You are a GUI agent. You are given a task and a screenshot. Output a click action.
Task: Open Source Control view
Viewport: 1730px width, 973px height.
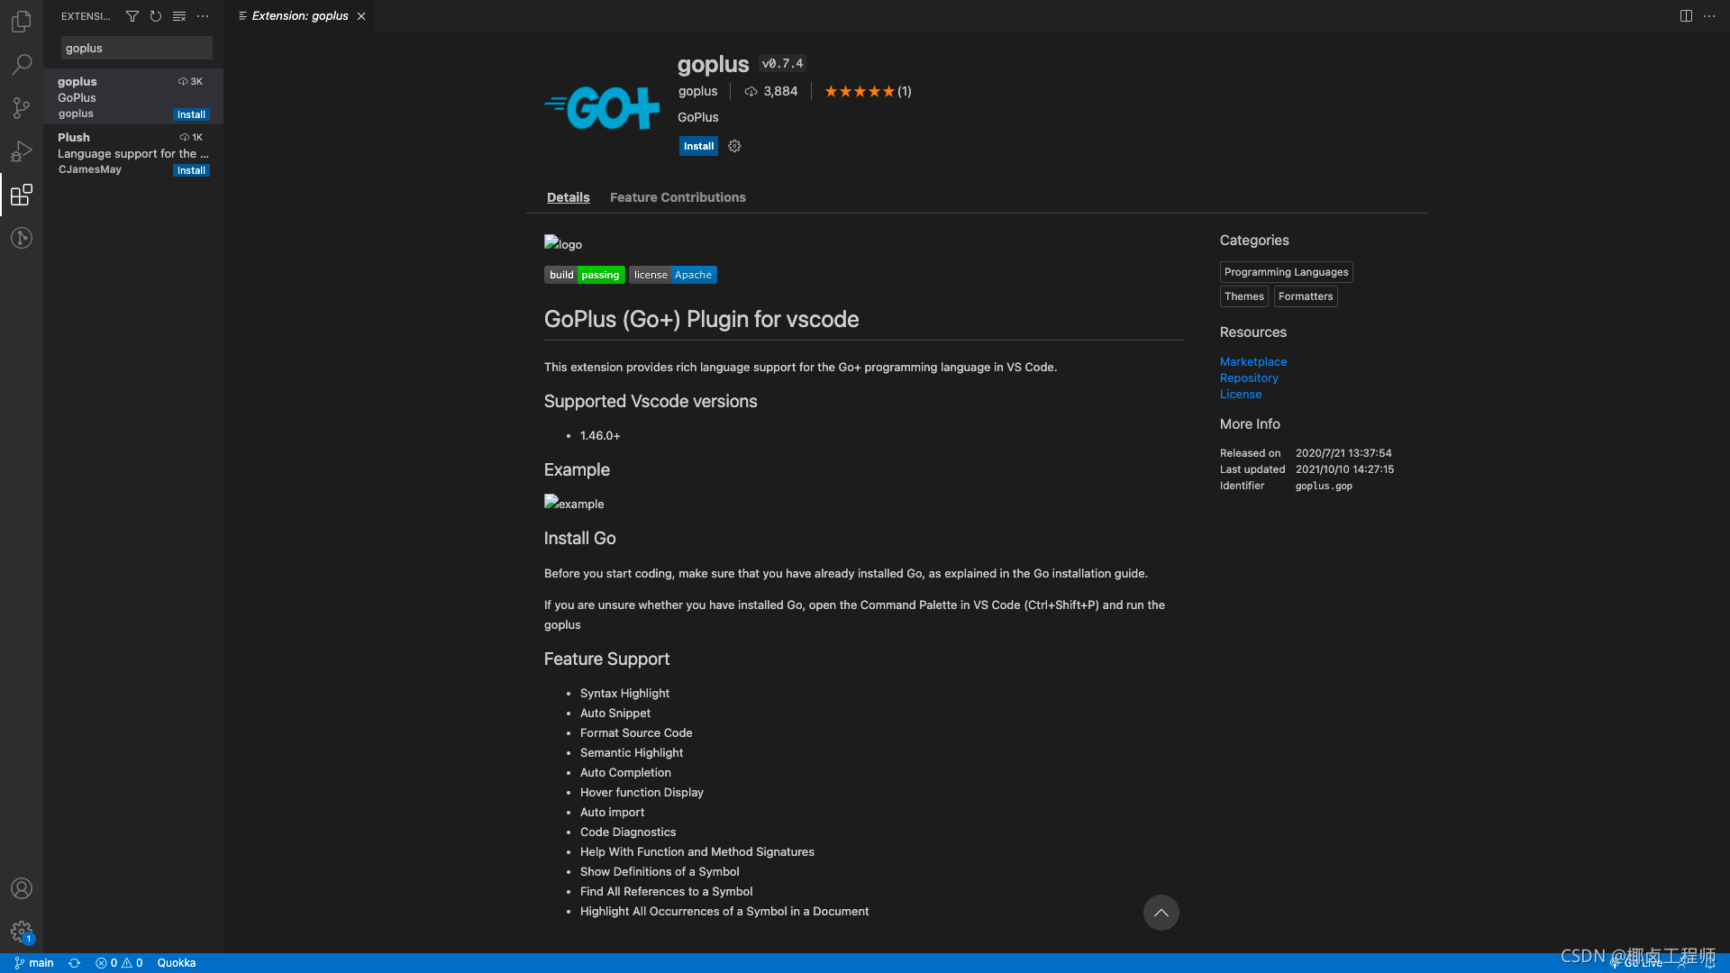pyautogui.click(x=22, y=108)
